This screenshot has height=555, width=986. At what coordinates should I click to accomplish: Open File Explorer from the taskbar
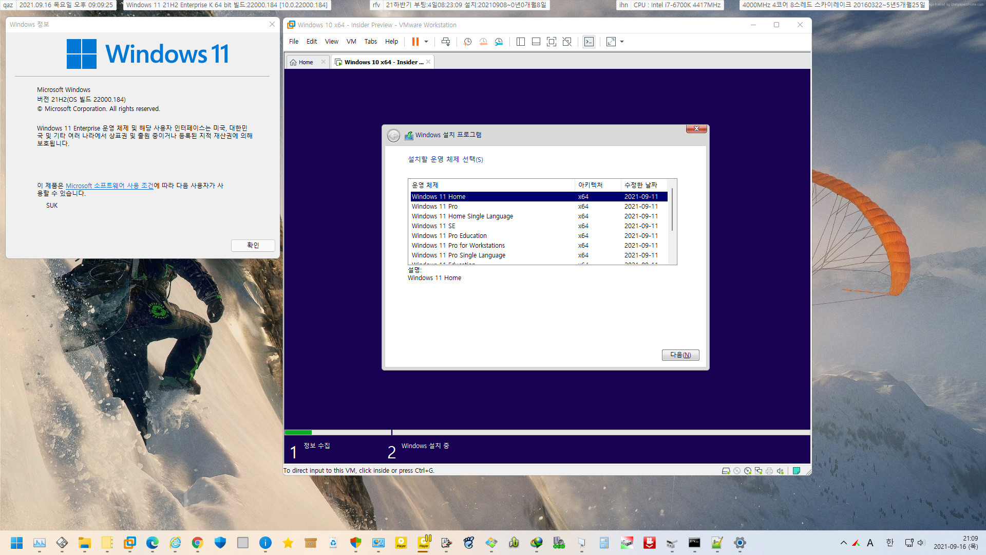(85, 543)
